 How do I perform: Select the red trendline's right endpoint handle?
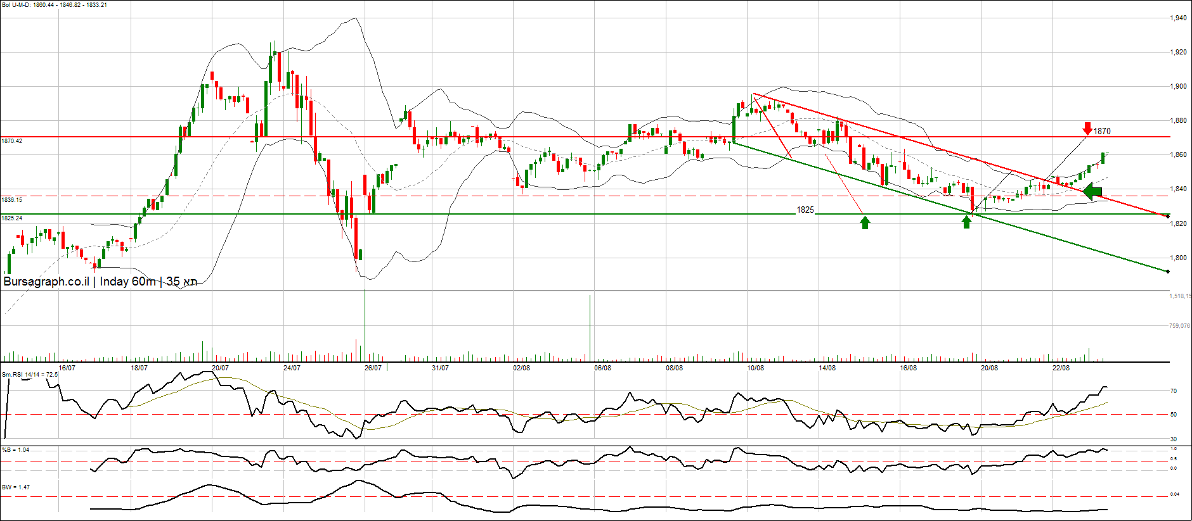pyautogui.click(x=1168, y=217)
